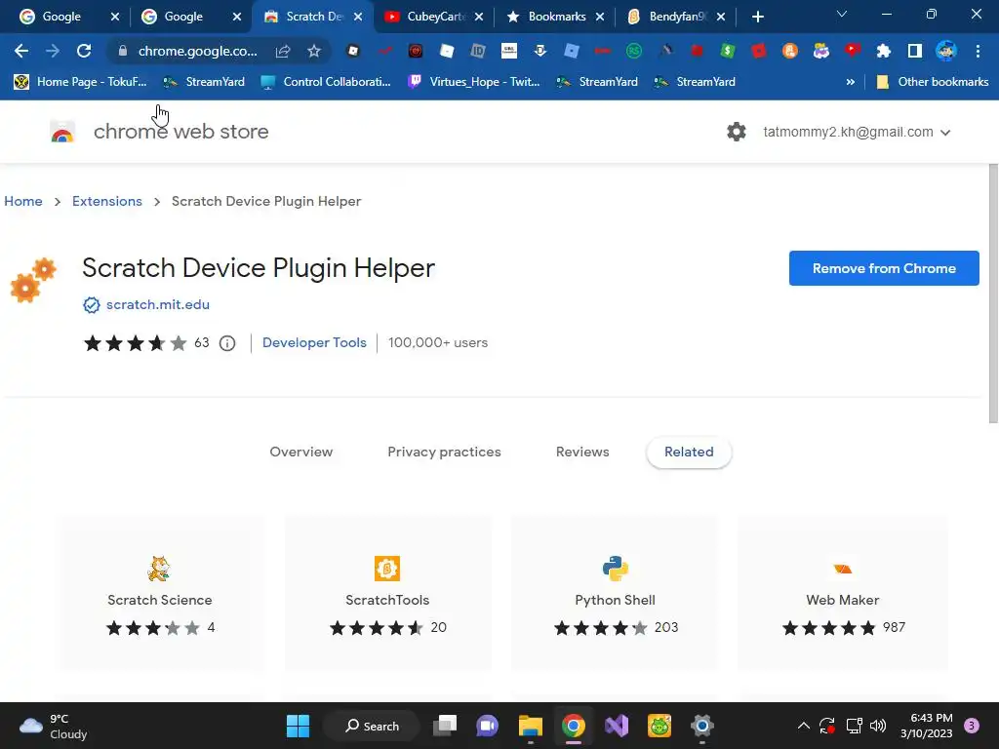Open taskbar Search box
999x749 pixels.
372,726
